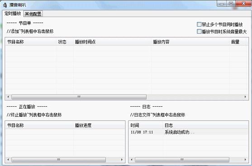Screen dimensions: 252x166
Task: Click the 时间 column header in log
Action: (x=146, y=125)
